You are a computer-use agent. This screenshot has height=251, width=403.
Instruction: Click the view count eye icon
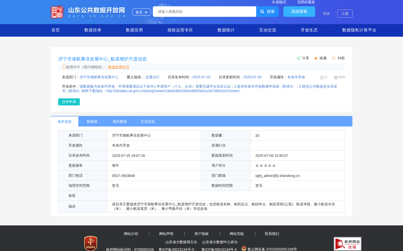coord(336,77)
